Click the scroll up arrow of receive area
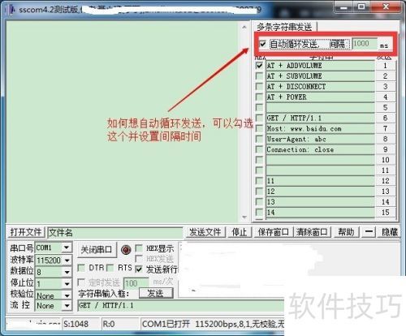406x336 pixels. 244,27
